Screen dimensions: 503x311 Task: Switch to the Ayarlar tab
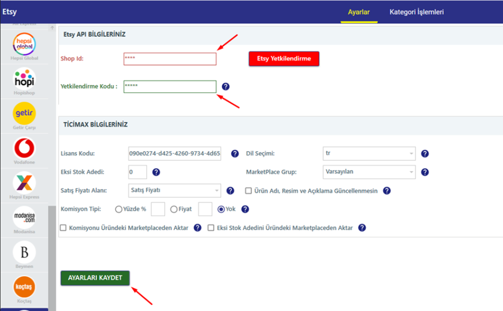358,12
